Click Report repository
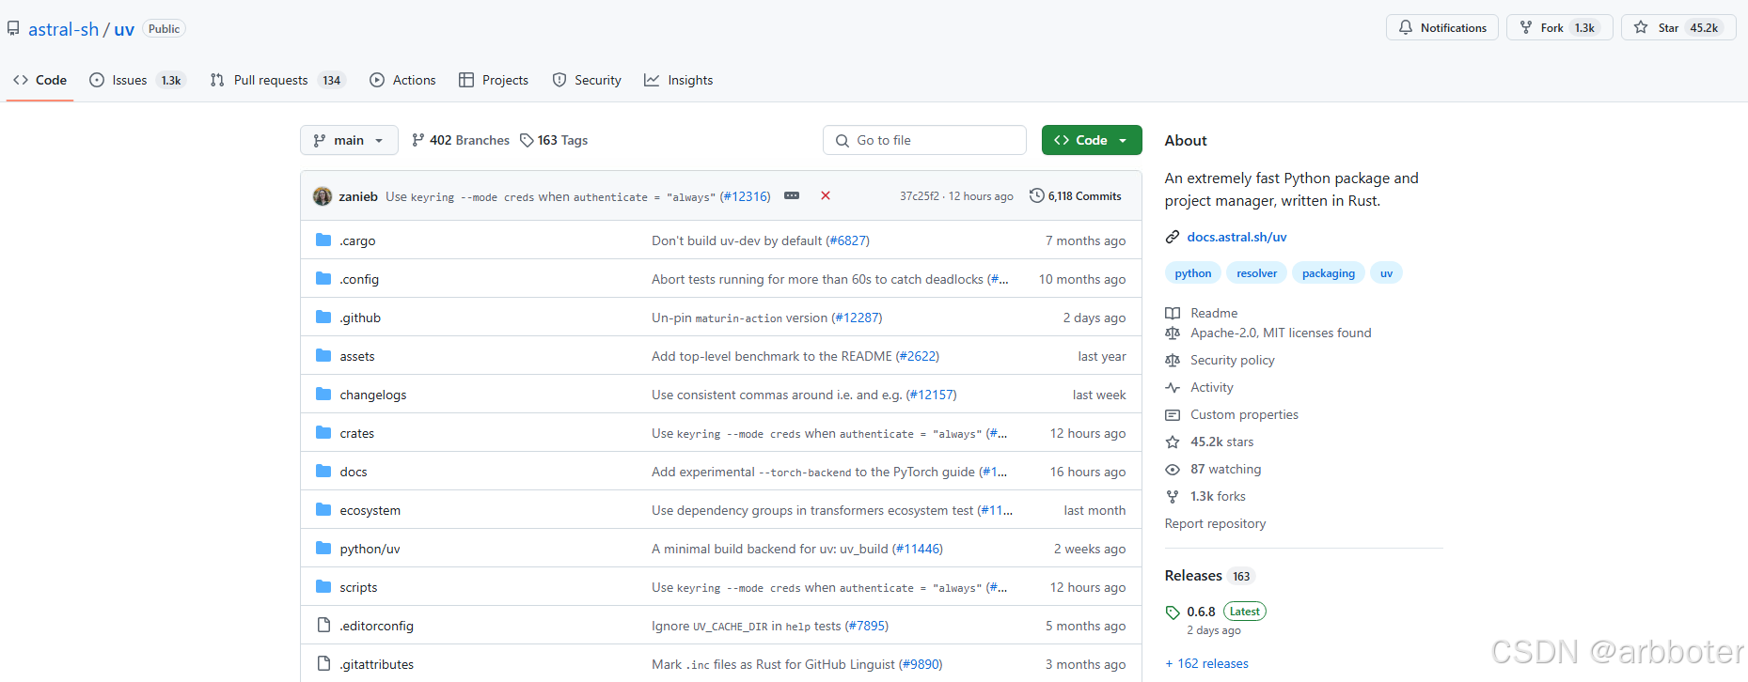The width and height of the screenshot is (1748, 682). [1215, 523]
